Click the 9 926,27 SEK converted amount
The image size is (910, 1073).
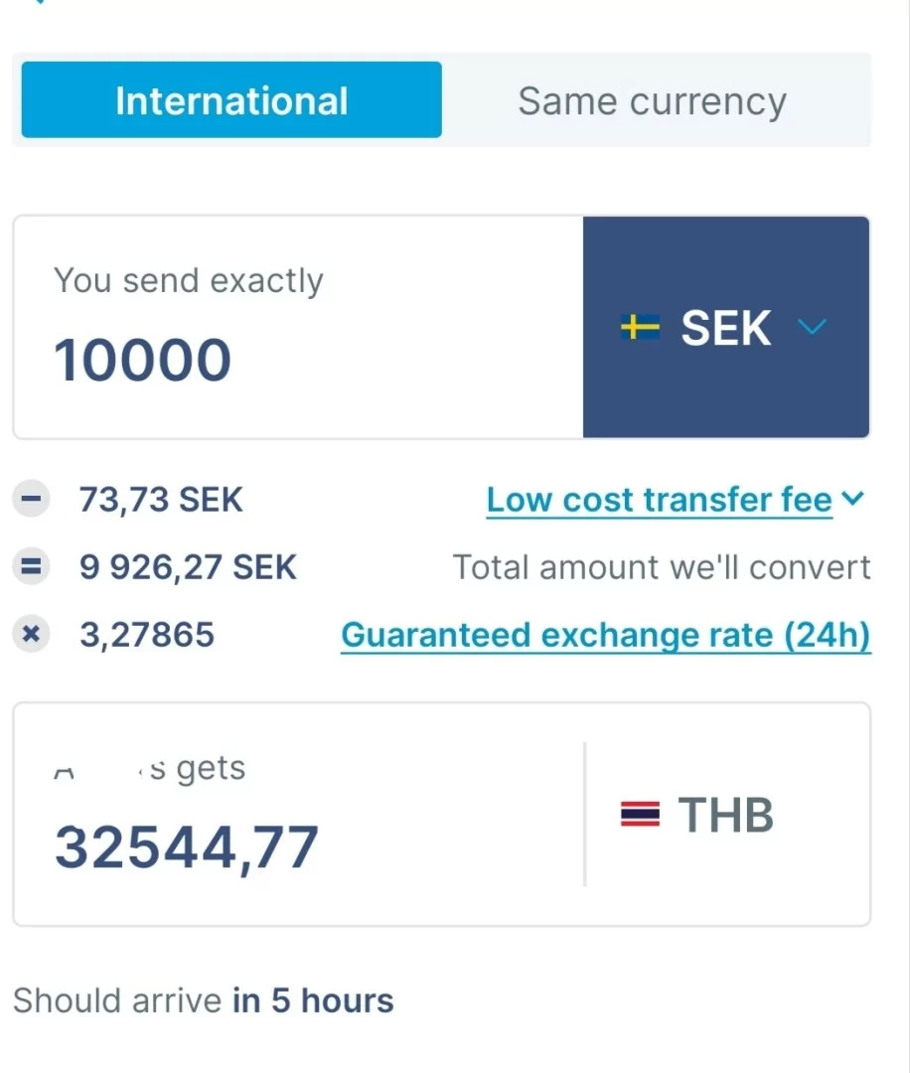pyautogui.click(x=188, y=567)
